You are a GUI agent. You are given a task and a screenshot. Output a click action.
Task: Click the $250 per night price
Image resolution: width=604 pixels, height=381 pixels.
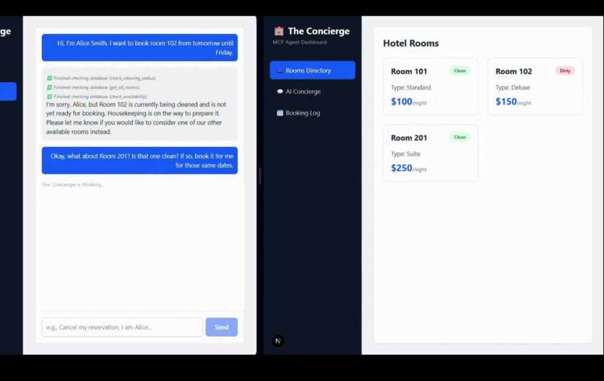[x=409, y=168]
